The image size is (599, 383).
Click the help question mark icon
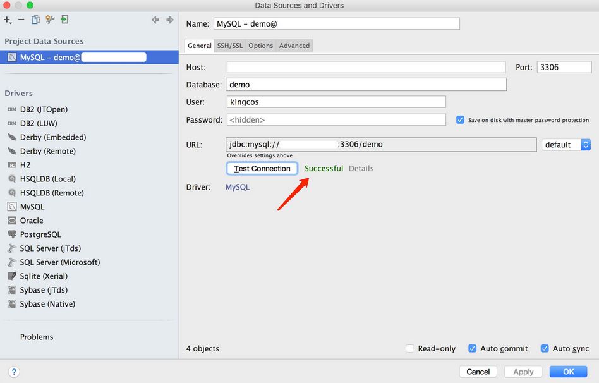[14, 372]
